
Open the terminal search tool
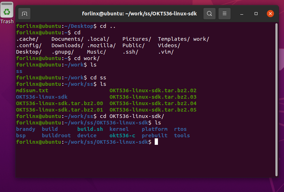[x=210, y=14]
